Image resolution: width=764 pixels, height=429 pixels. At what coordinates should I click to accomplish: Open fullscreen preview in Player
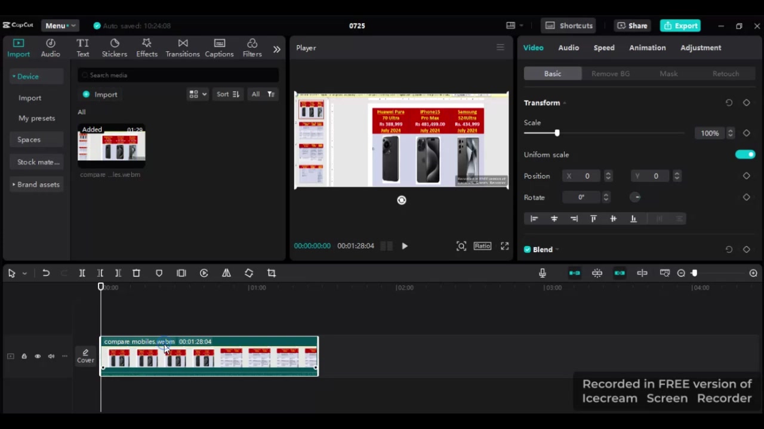click(504, 245)
